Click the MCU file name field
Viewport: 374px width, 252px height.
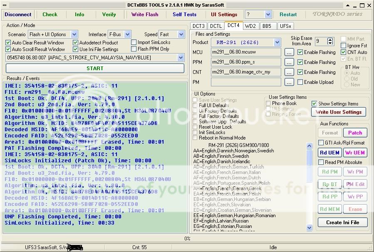pyautogui.click(x=246, y=52)
